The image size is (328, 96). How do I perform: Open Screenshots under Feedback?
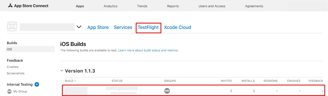(x=15, y=73)
